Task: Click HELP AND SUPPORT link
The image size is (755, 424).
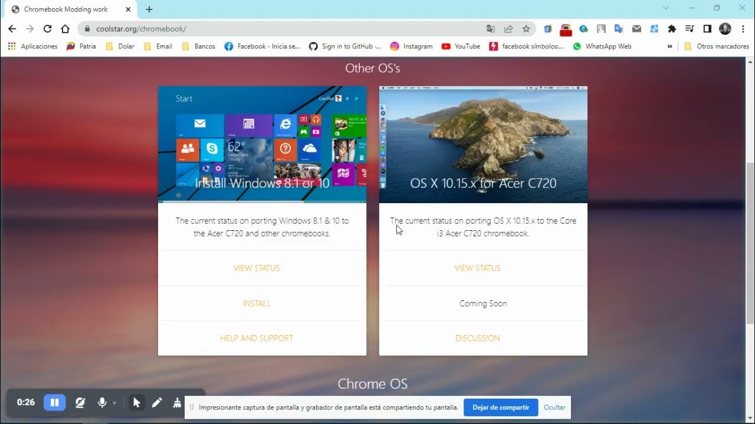Action: pyautogui.click(x=257, y=338)
